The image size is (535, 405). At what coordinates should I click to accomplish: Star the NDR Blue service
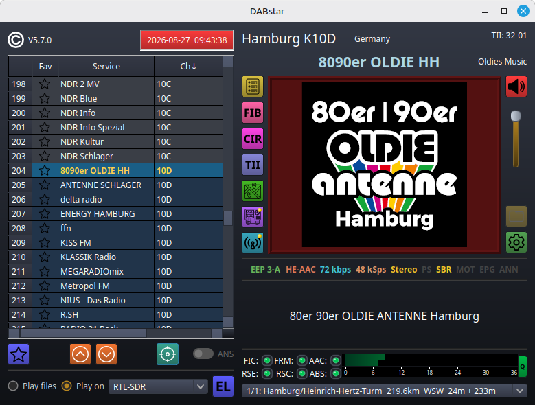coord(45,99)
